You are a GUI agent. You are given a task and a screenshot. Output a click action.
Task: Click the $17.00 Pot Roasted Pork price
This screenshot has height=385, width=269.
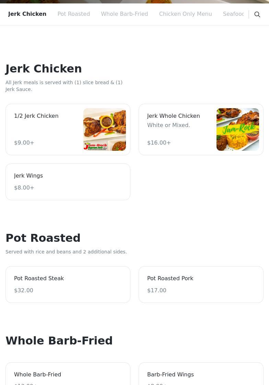pyautogui.click(x=157, y=291)
